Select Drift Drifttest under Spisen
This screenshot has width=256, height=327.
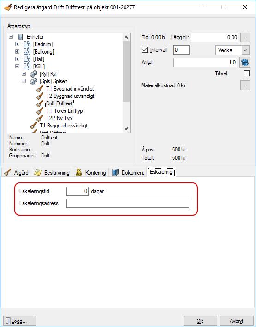[x=60, y=103]
